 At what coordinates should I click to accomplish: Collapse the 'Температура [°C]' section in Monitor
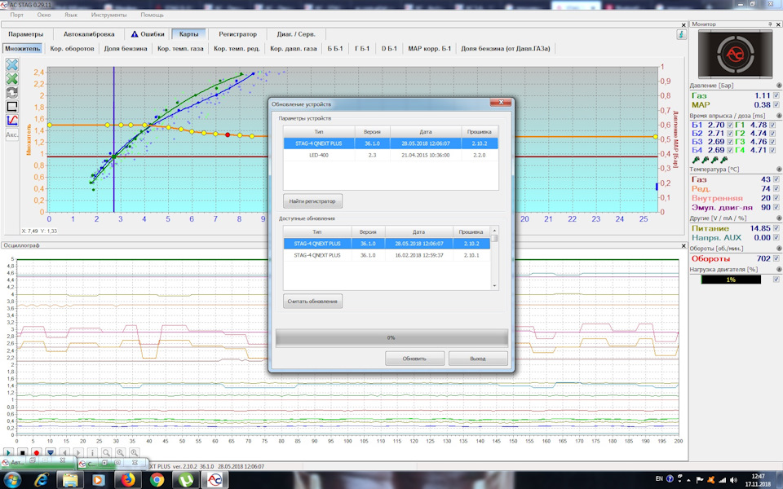pyautogui.click(x=779, y=170)
